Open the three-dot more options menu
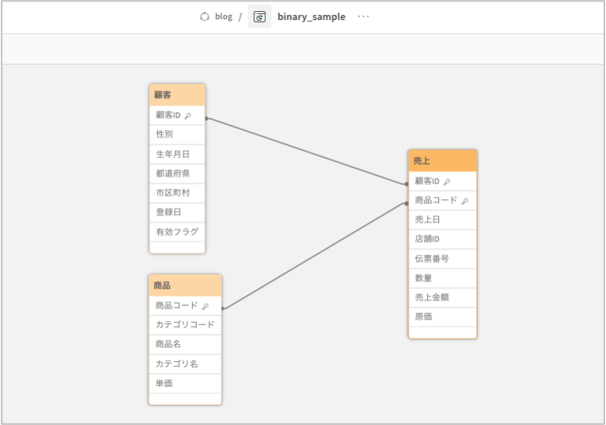This screenshot has width=606, height=425. 363,16
